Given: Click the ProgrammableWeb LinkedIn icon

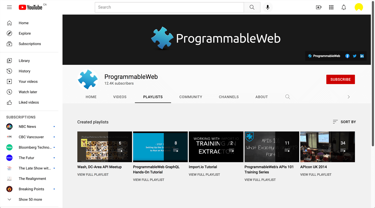Looking at the screenshot, I should pos(362,56).
